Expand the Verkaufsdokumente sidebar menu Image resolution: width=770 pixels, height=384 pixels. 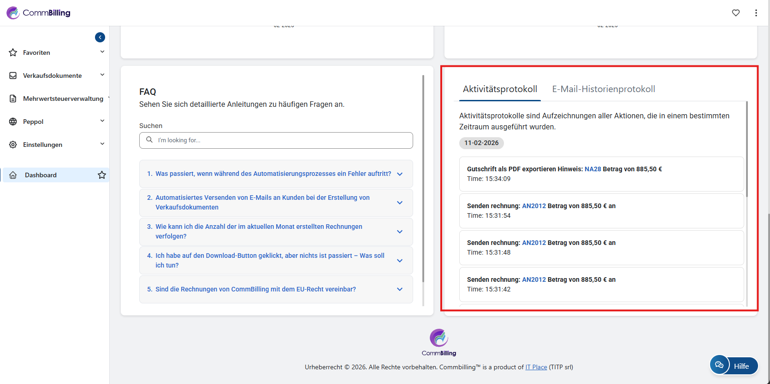(102, 75)
